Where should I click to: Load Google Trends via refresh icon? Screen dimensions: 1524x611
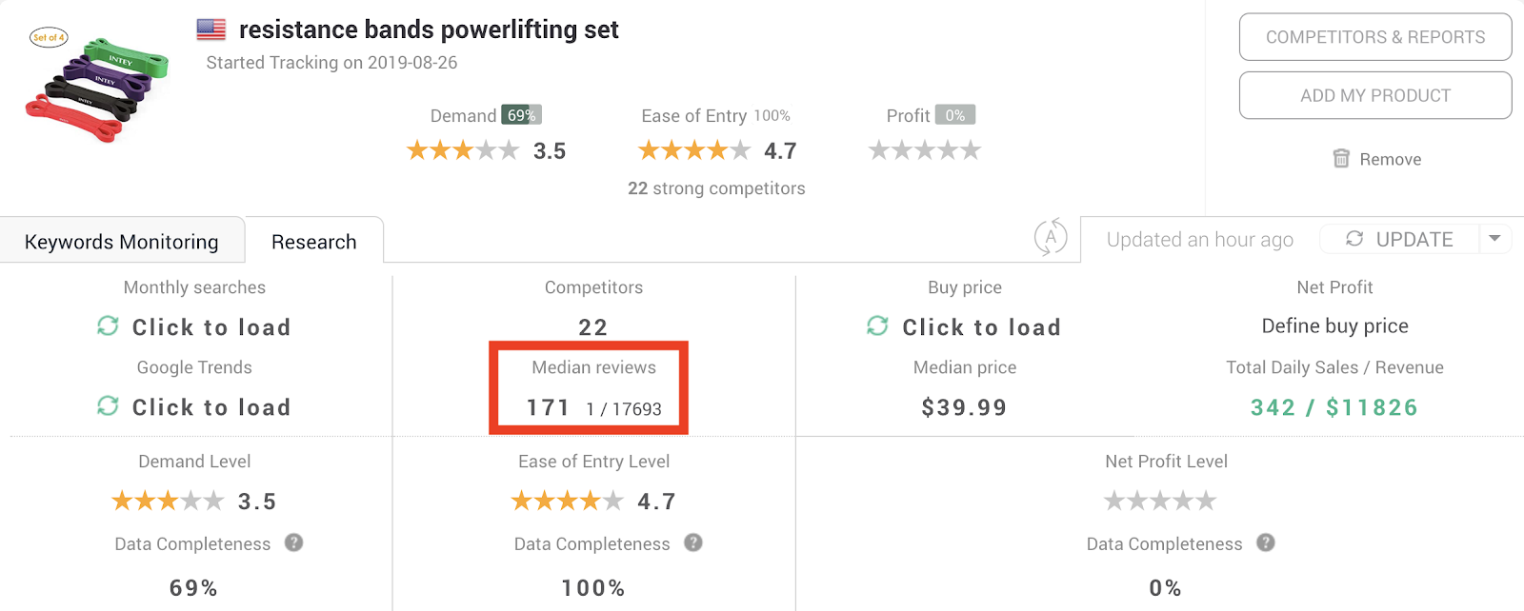(108, 406)
